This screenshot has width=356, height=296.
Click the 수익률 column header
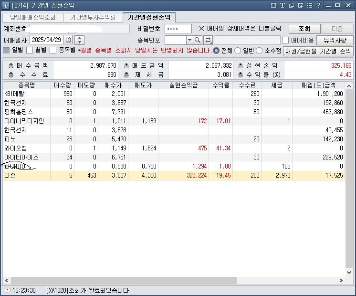click(x=220, y=85)
